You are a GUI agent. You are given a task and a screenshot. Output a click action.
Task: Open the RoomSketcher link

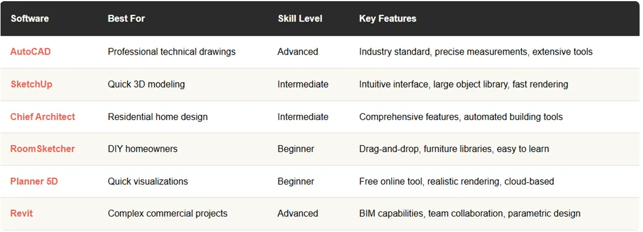coord(43,149)
